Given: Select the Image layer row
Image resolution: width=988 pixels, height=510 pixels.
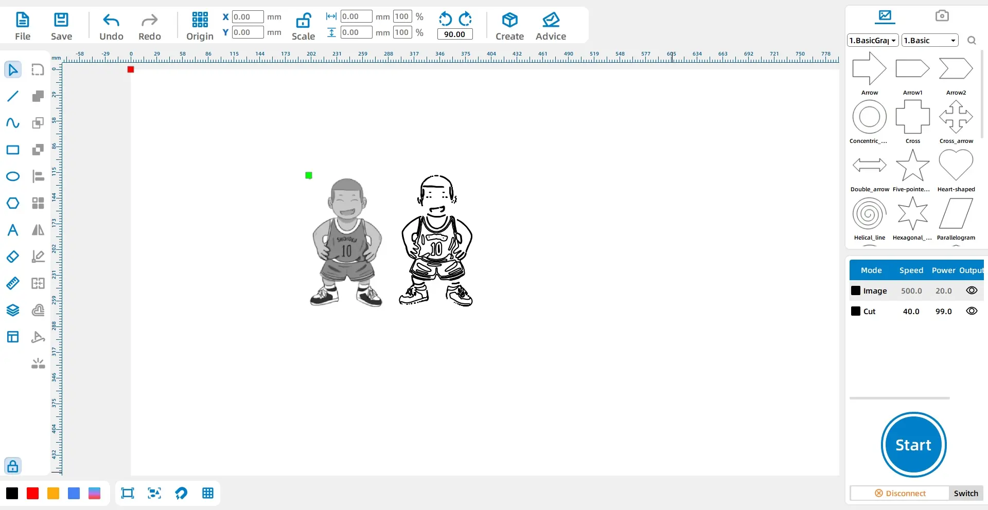Looking at the screenshot, I should [x=916, y=290].
